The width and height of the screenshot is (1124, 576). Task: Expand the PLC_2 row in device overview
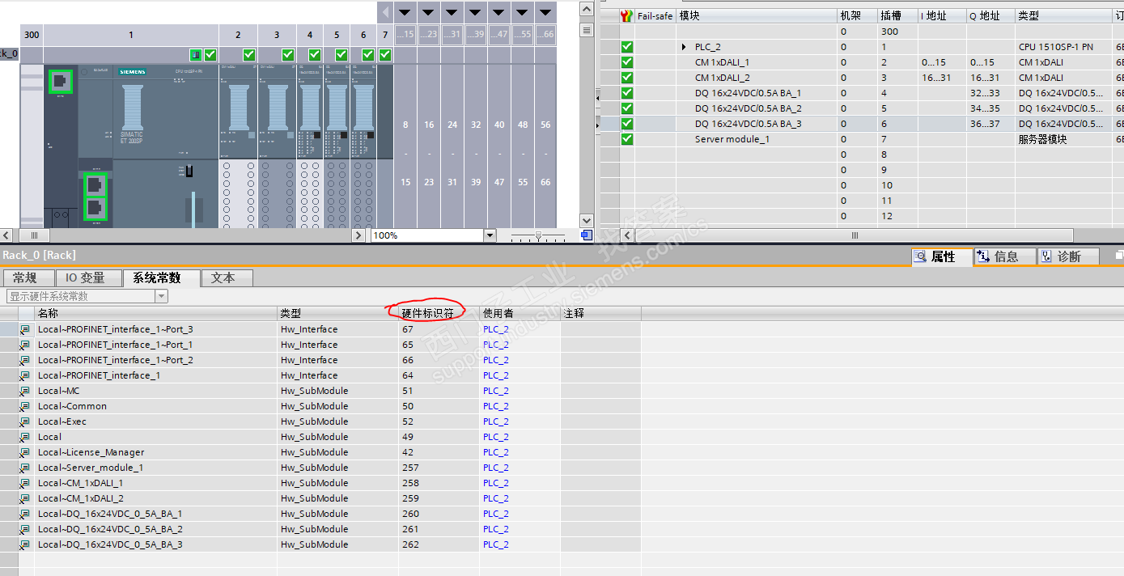(685, 47)
